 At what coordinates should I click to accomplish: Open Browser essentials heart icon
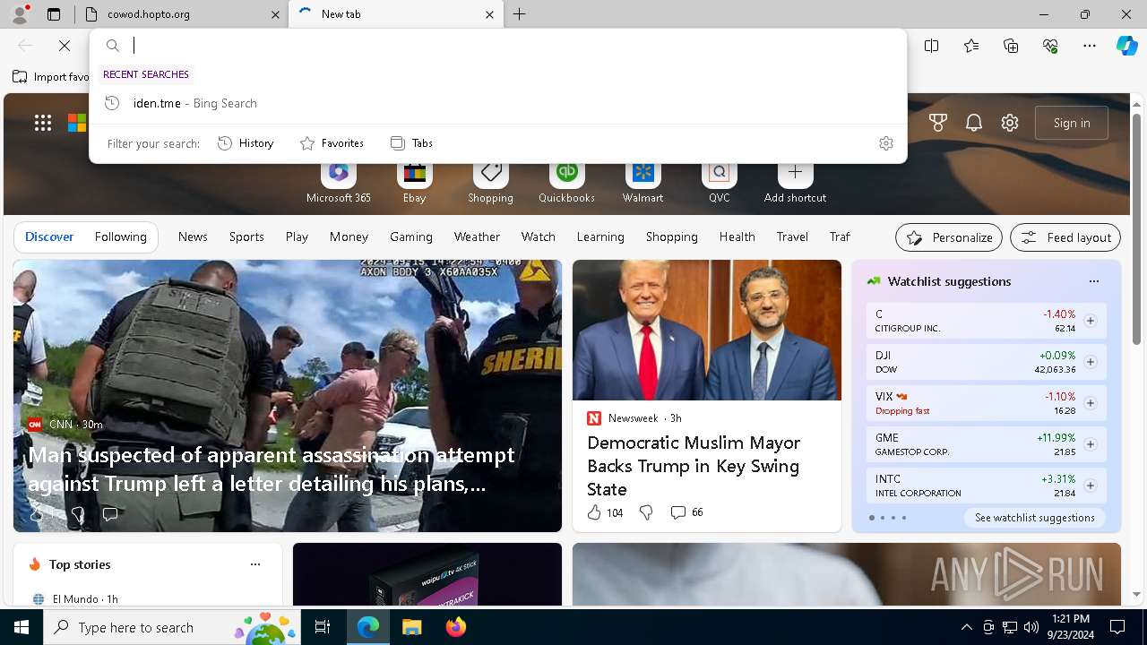click(1050, 46)
